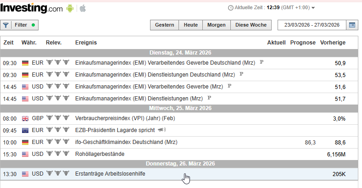Click the Investing.com logo
Screen dimensions: 362x188
point(31,8)
